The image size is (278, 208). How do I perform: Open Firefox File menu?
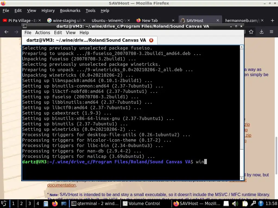6,11
